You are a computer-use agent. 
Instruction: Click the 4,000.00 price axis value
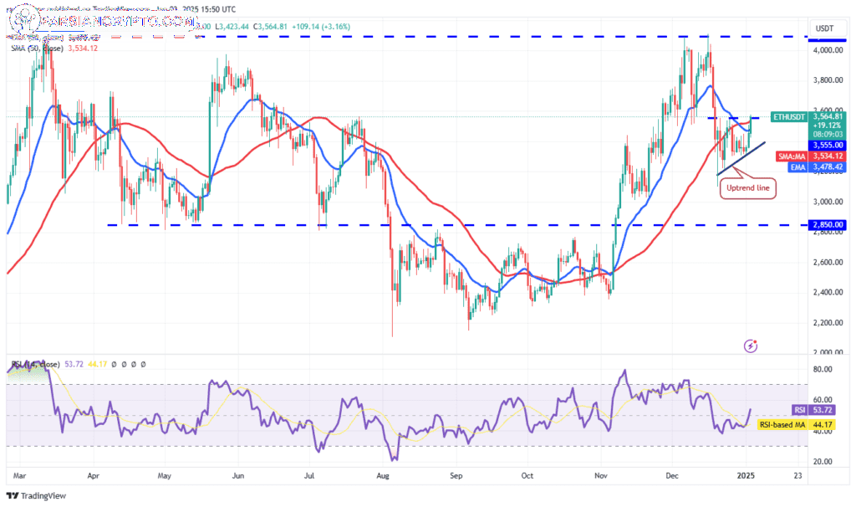click(x=828, y=50)
